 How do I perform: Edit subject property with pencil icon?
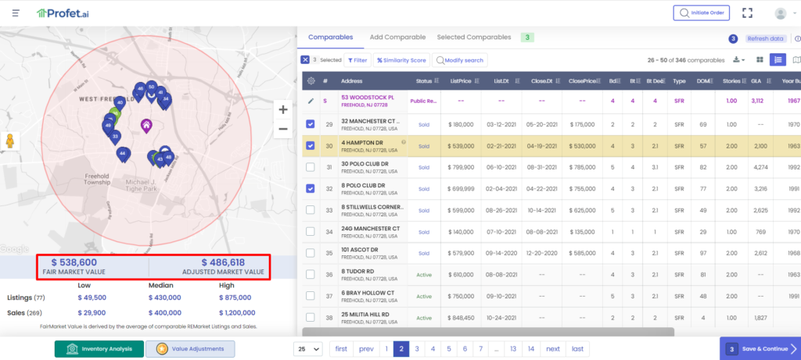click(311, 101)
